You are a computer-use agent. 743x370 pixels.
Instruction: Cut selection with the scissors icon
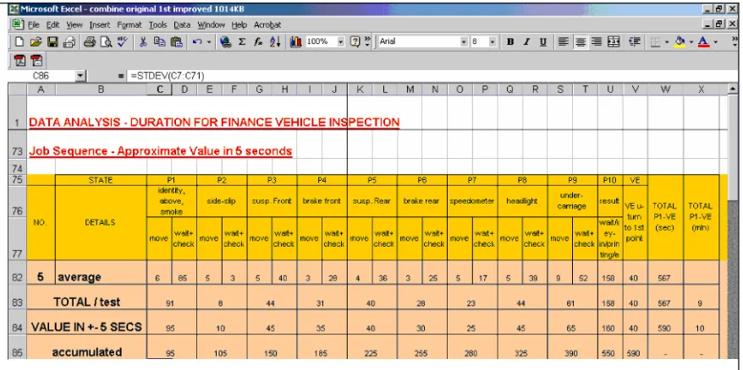pyautogui.click(x=143, y=42)
